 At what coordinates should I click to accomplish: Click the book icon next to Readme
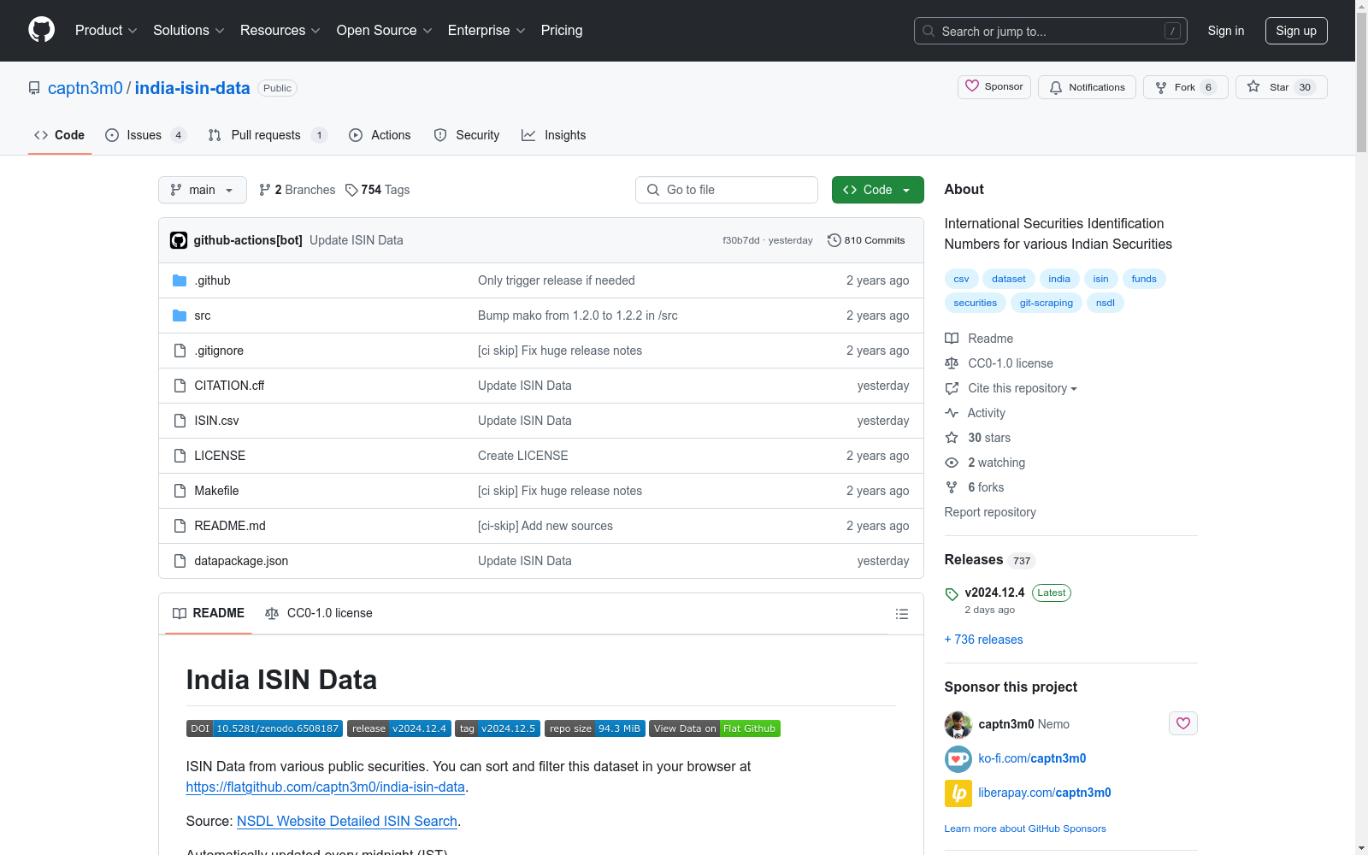[x=952, y=339]
